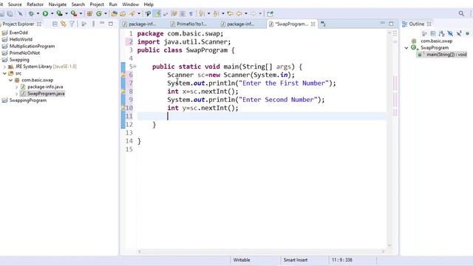Toggle Hide Static Members in Outline
The width and height of the screenshot is (473, 266).
click(458, 33)
